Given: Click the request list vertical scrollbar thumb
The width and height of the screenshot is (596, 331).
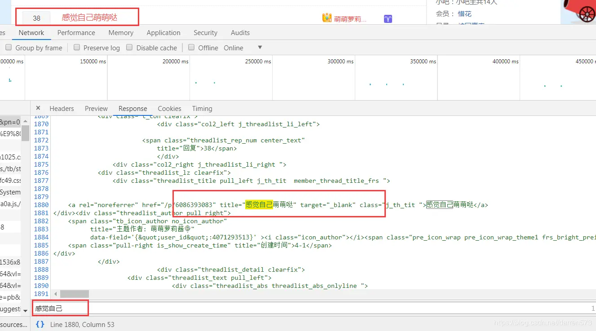Looking at the screenshot, I should coord(26,132).
